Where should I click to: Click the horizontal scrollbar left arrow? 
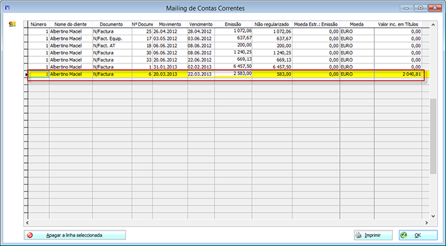(x=28, y=222)
